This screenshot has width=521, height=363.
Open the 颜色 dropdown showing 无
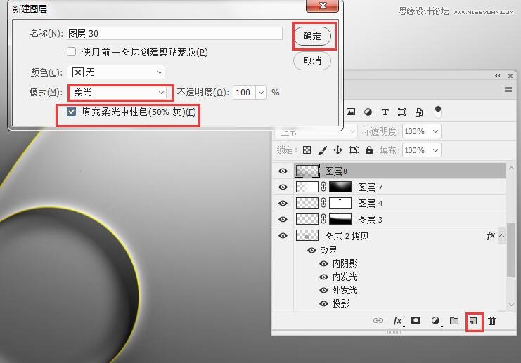point(116,72)
